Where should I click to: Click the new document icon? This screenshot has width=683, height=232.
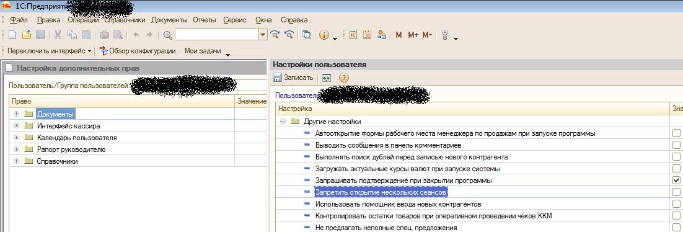(x=12, y=35)
